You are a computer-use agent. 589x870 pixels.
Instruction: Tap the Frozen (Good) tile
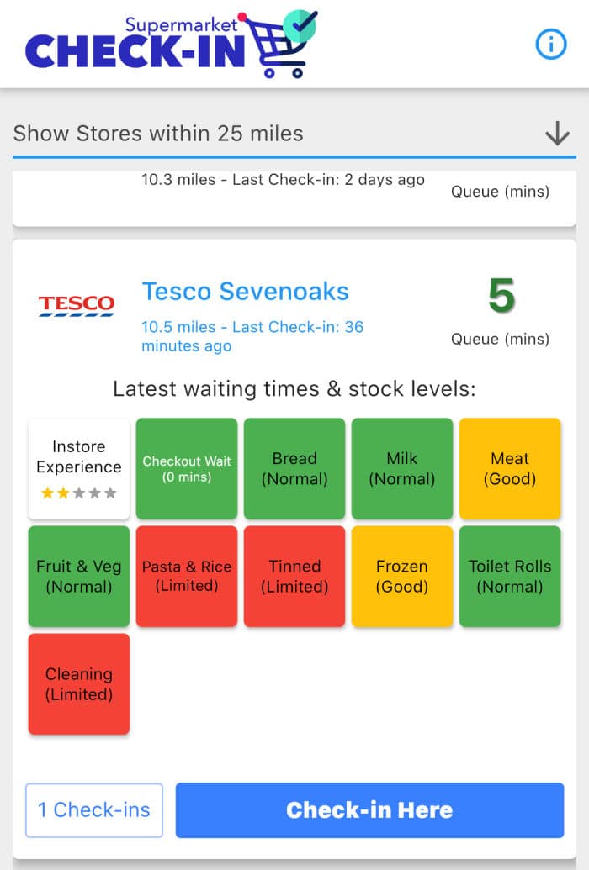pos(402,577)
